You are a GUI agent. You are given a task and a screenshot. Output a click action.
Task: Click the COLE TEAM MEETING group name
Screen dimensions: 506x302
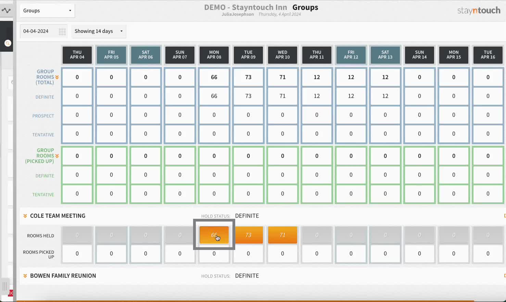58,216
